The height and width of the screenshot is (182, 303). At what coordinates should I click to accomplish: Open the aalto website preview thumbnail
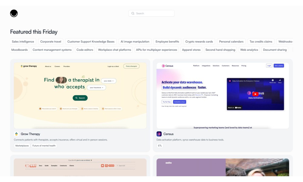[223, 167]
